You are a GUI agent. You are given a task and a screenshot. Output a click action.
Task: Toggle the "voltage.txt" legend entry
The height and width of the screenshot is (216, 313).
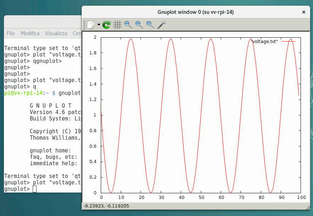pos(264,42)
